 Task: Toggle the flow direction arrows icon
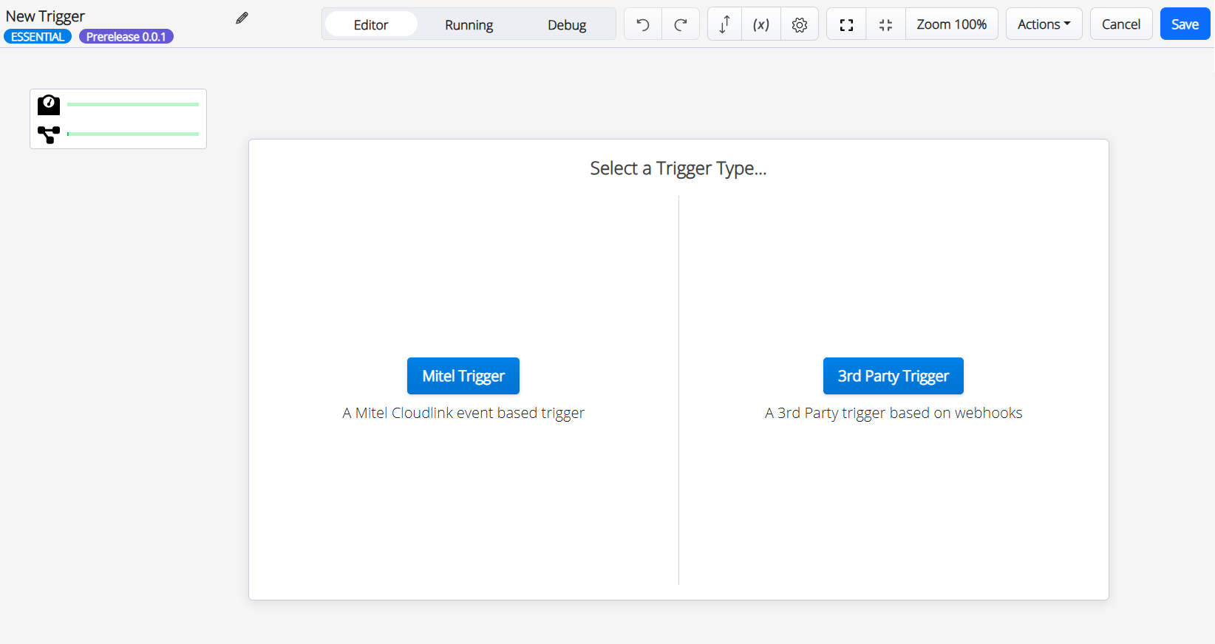(x=725, y=24)
